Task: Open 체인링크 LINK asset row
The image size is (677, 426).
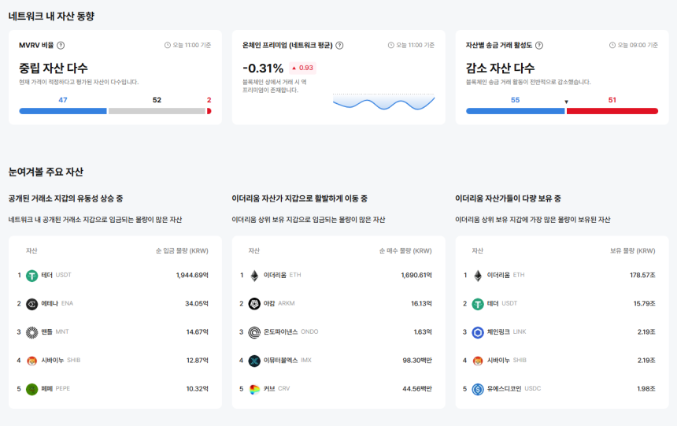Action: coord(562,332)
